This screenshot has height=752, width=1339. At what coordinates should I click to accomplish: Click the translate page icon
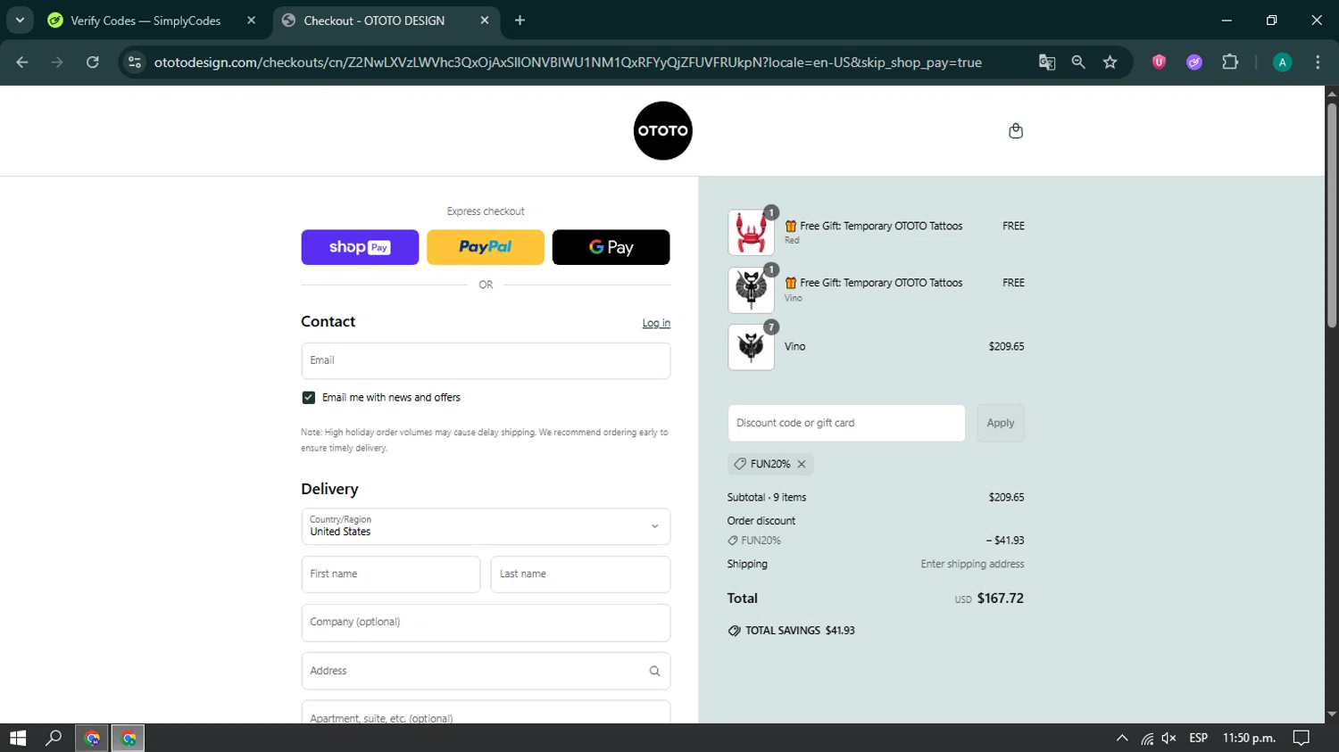coord(1047,62)
